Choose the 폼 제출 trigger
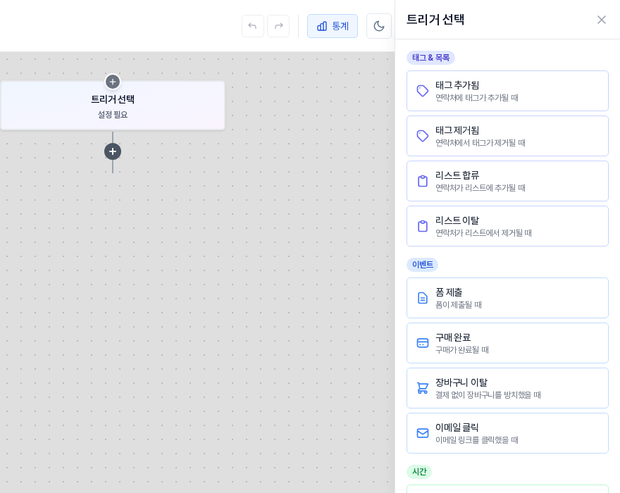 (507, 298)
